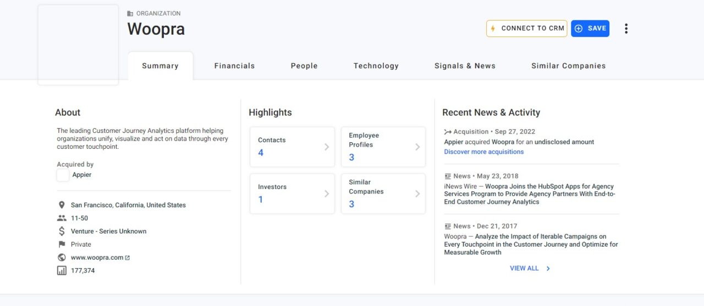Expand the Contacts card chevron
This screenshot has height=306, width=704.
327,147
